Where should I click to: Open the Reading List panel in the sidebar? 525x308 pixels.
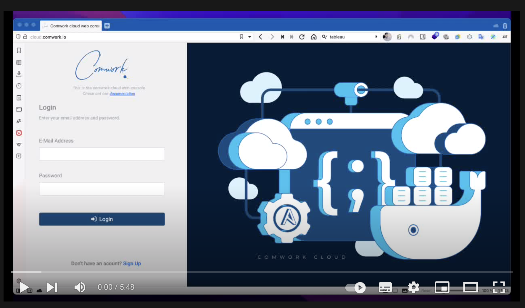click(x=19, y=62)
